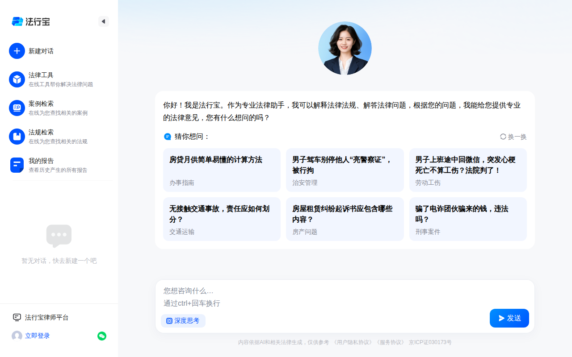Click the 我的报告 document icon

coord(17,165)
